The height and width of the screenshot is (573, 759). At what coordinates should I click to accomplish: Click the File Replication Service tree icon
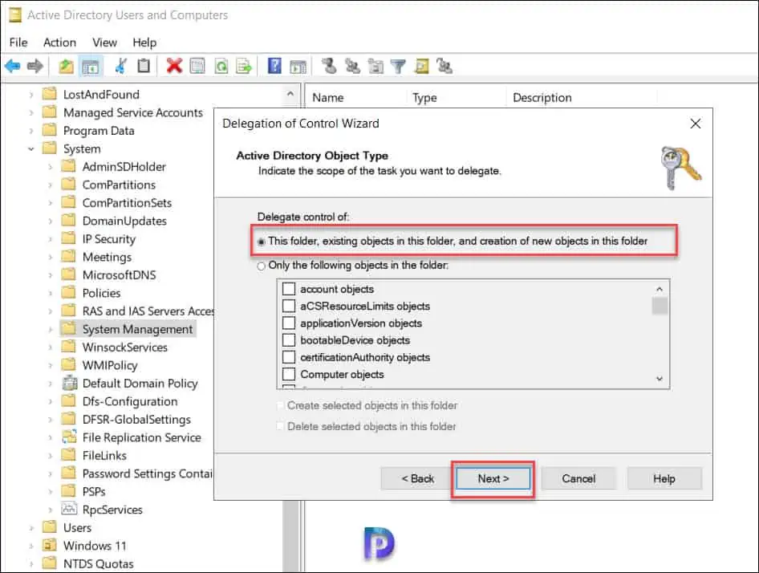pyautogui.click(x=70, y=437)
